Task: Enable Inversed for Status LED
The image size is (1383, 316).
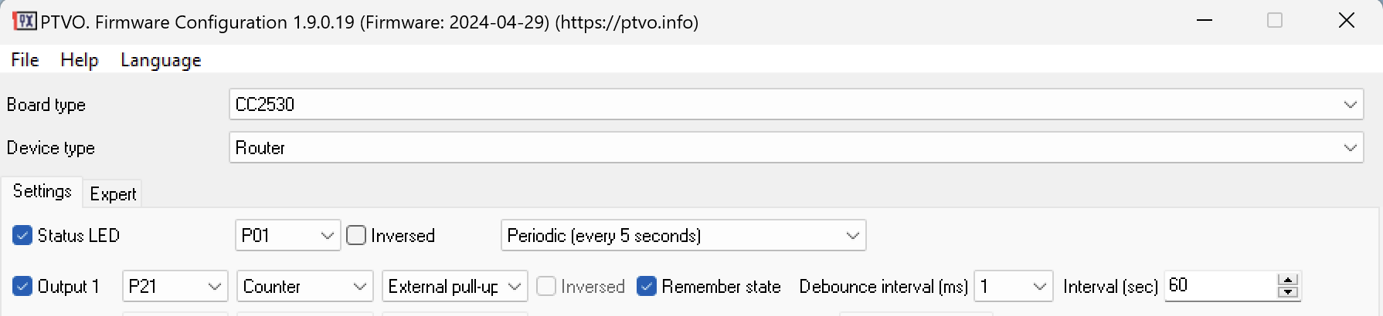Action: (x=356, y=236)
